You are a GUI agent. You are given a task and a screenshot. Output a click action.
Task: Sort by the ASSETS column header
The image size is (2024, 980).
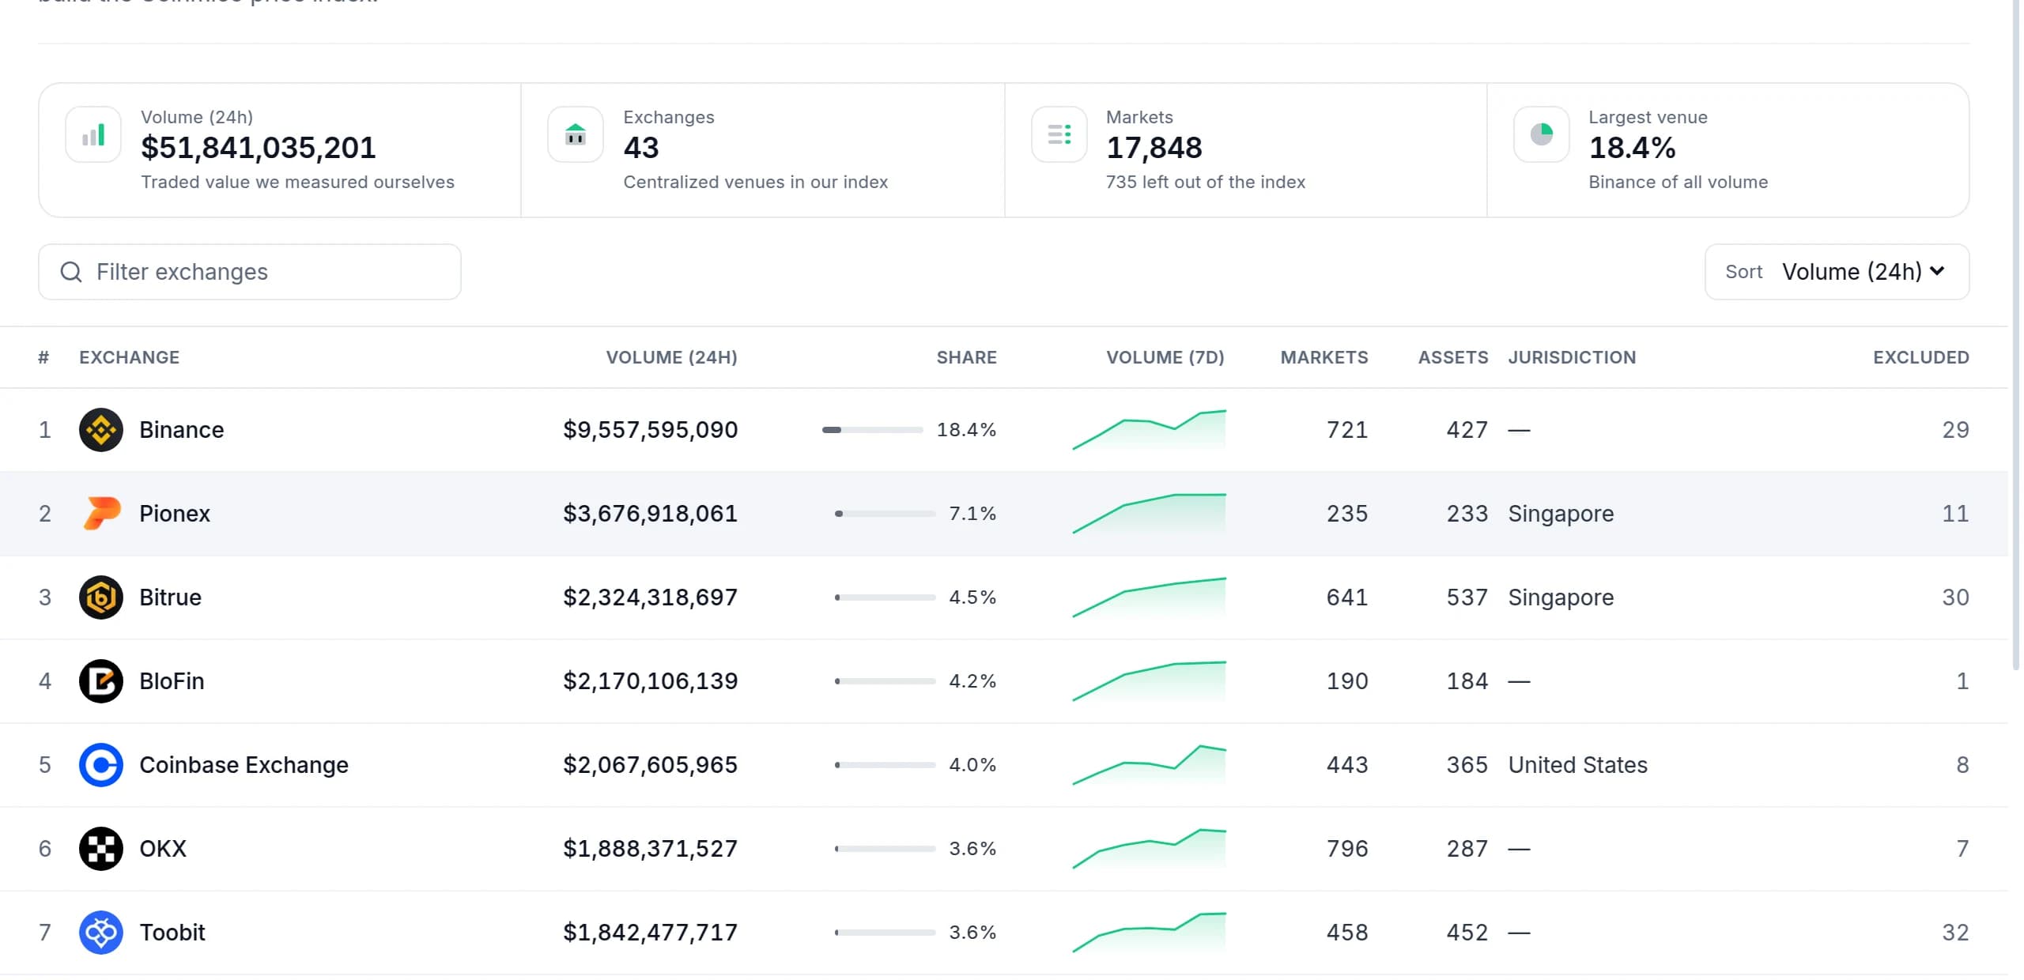[1453, 357]
